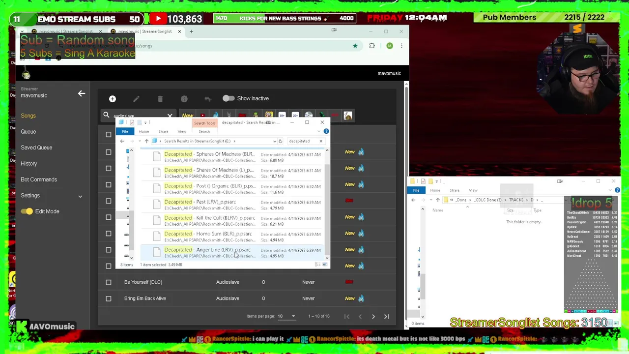Open Share tab in decapitated search window
Viewport: 629px width, 354px height.
[163, 131]
